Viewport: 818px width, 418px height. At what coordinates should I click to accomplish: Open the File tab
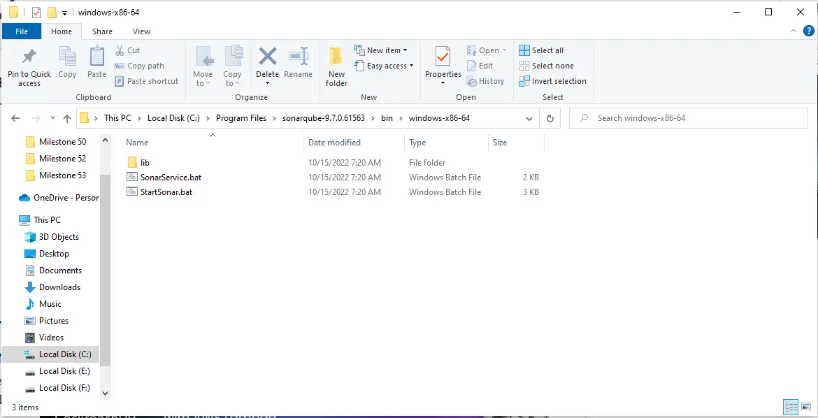22,31
